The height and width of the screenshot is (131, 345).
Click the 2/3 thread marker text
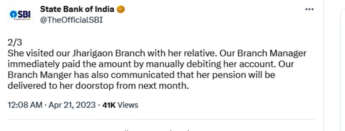[x=15, y=42]
